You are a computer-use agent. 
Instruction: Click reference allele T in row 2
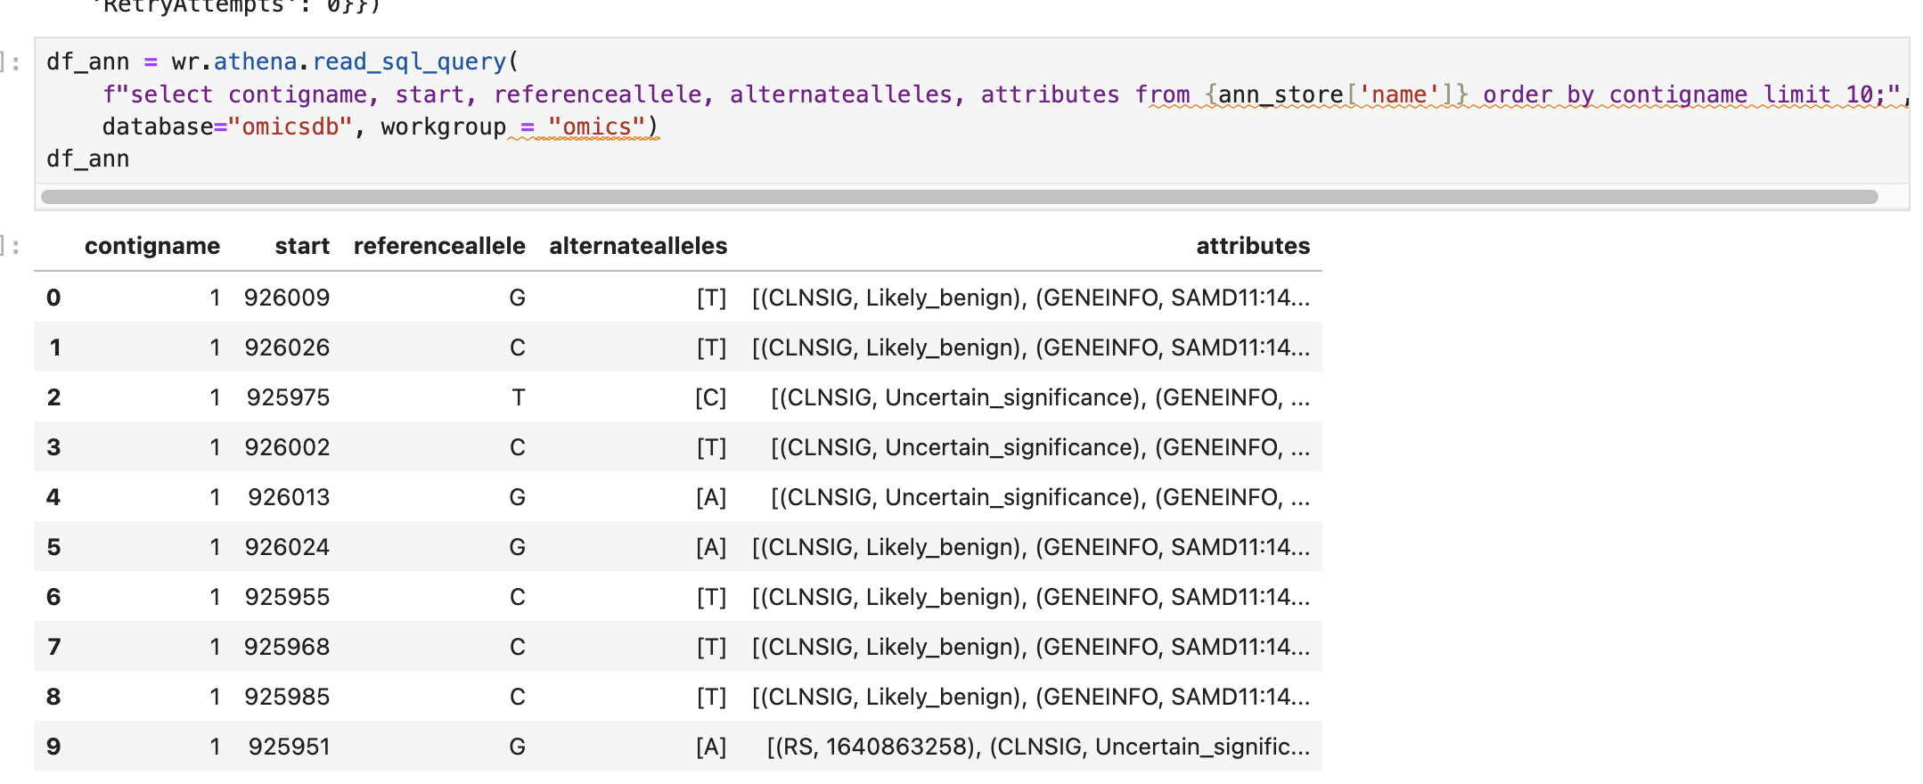(518, 397)
